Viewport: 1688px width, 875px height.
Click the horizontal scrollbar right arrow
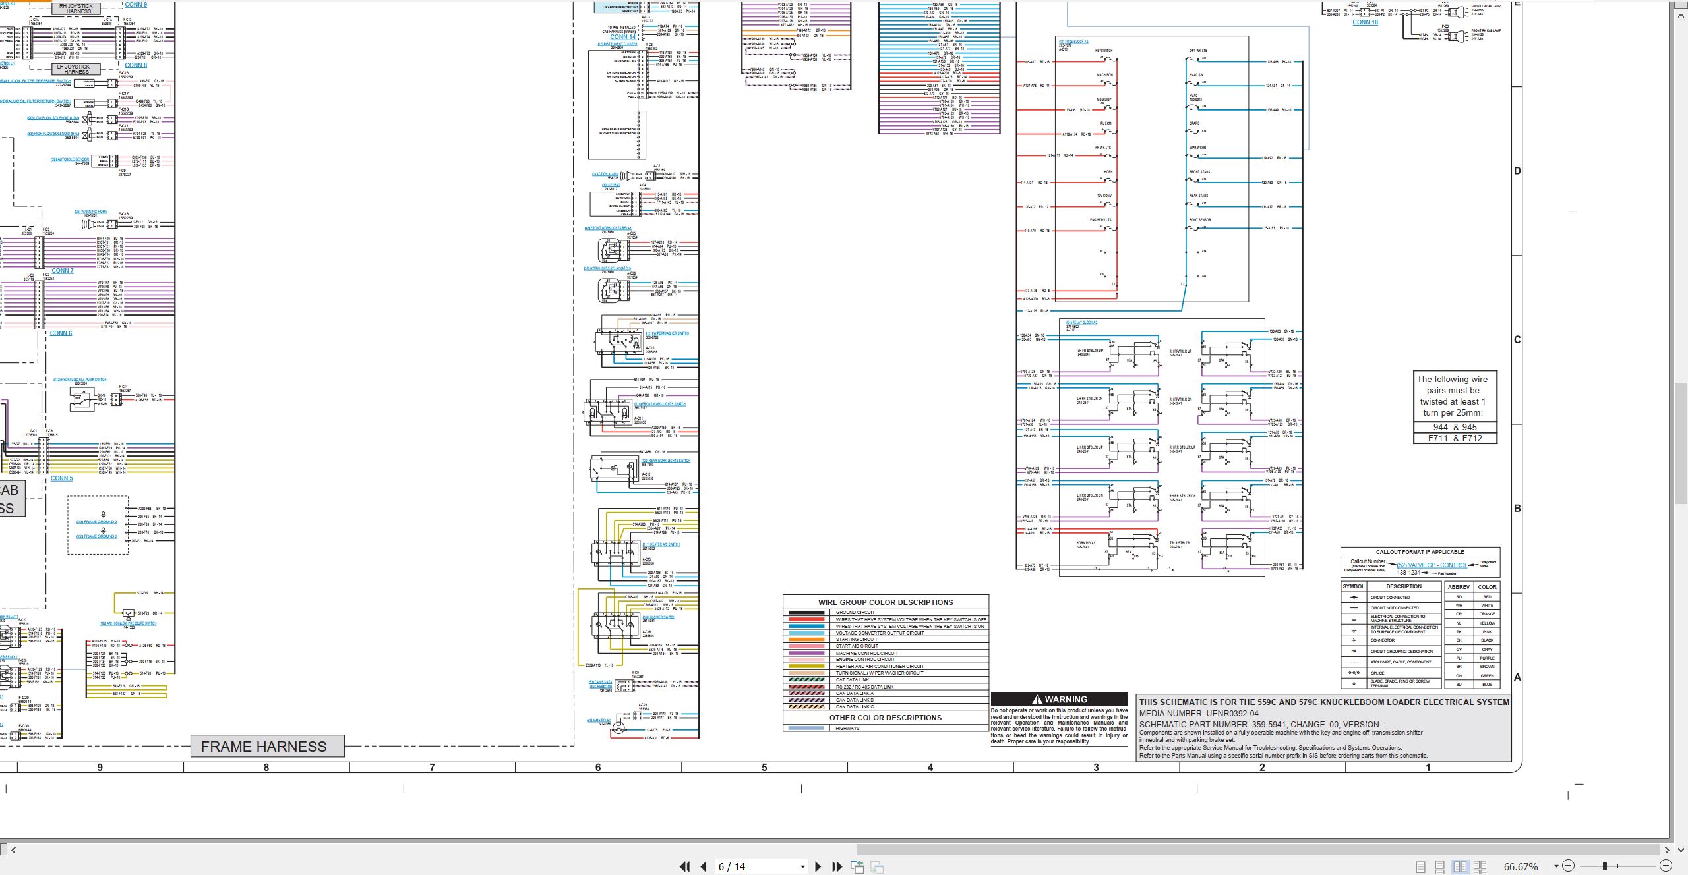(x=1667, y=850)
